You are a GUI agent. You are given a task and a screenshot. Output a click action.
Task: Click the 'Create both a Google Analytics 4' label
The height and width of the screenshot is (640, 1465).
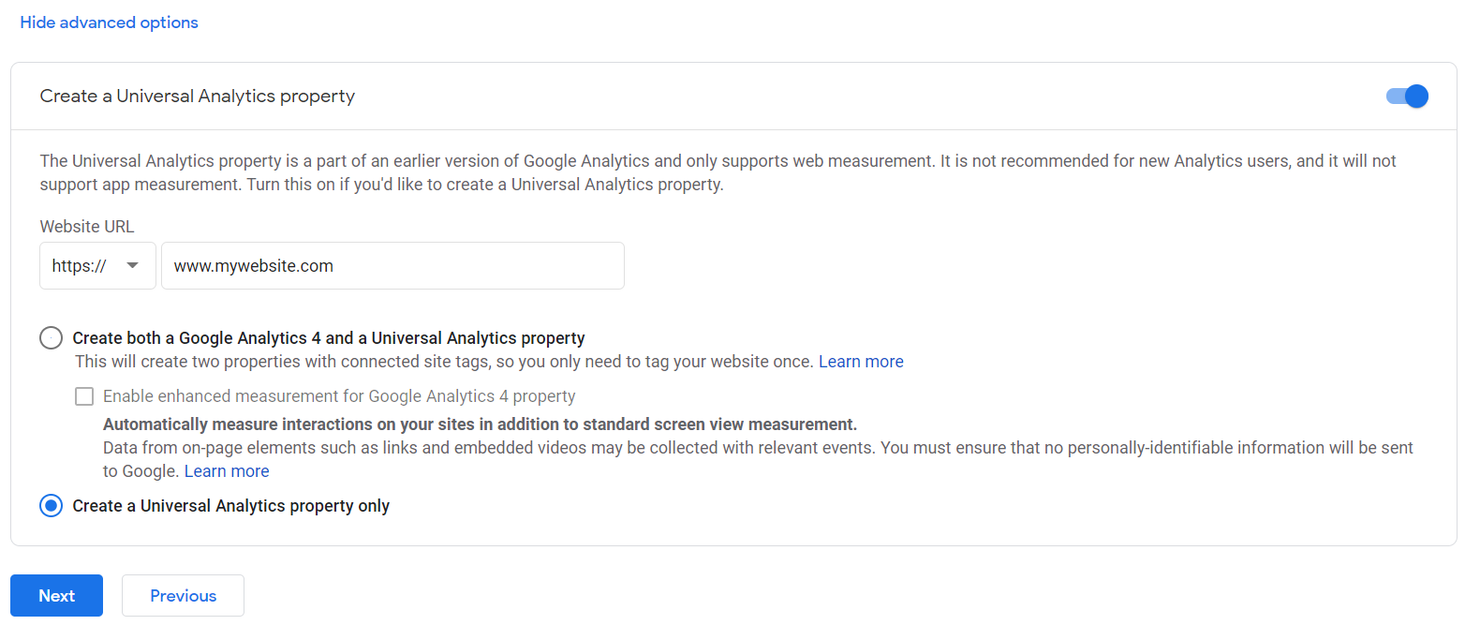coord(329,338)
